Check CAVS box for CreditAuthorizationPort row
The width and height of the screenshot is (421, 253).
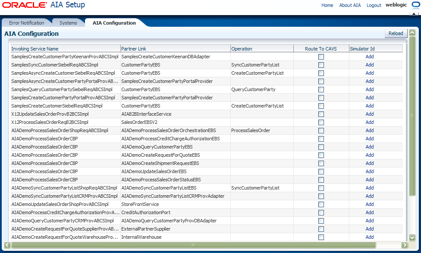[321, 213]
